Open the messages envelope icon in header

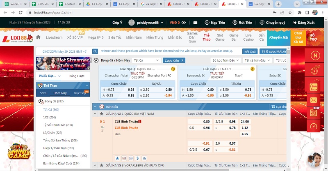click(x=195, y=23)
